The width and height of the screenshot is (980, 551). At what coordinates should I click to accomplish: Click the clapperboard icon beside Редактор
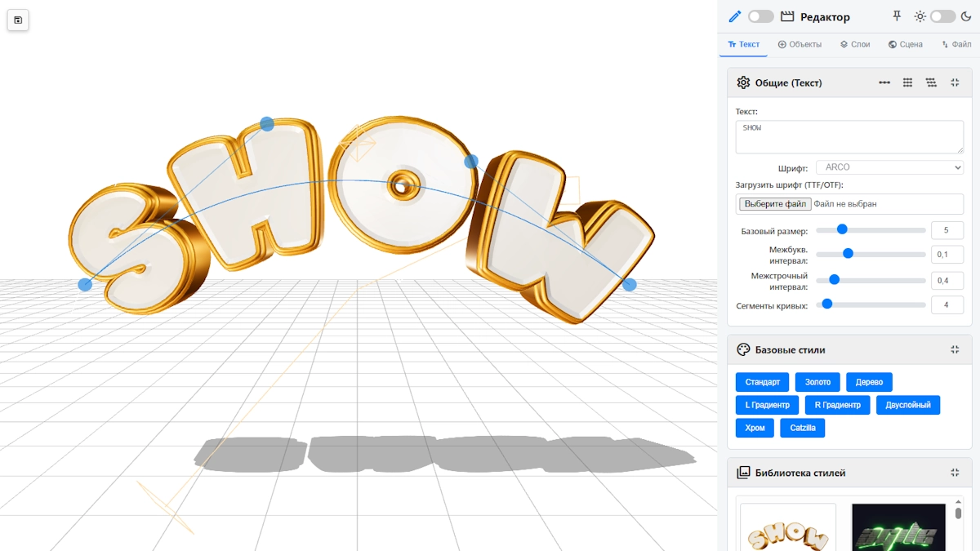pos(787,16)
